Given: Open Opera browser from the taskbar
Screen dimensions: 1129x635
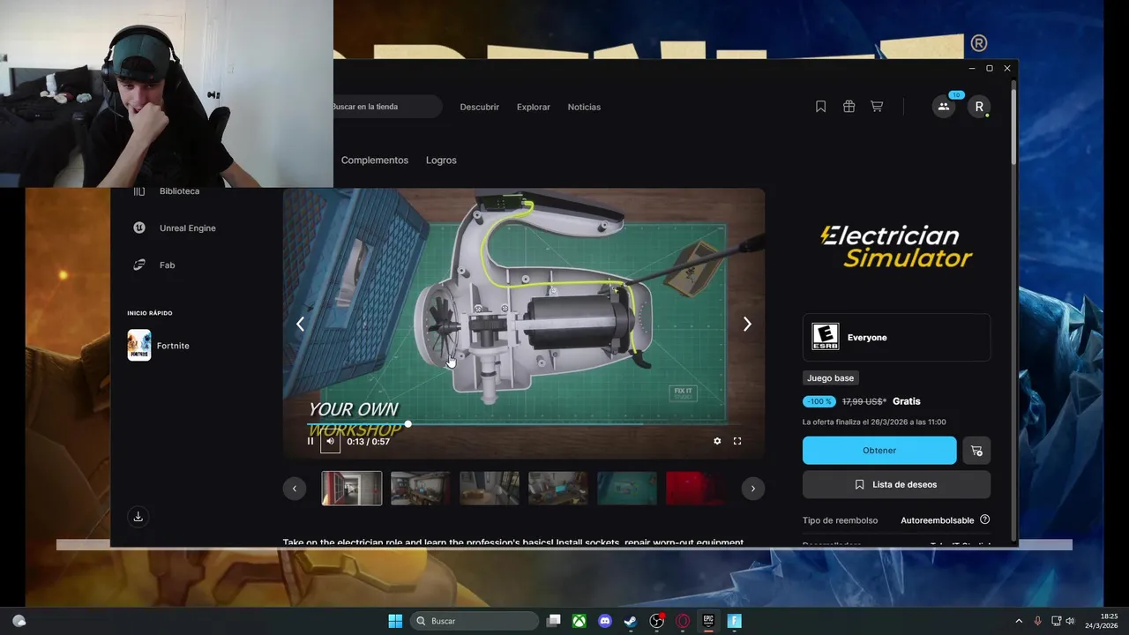Looking at the screenshot, I should point(683,621).
